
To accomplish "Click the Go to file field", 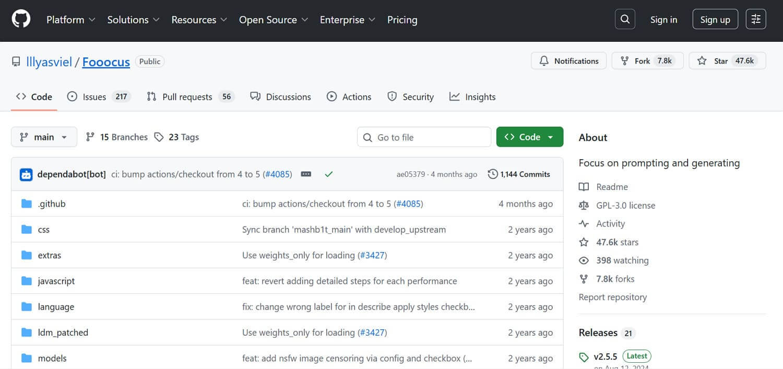I will [424, 137].
